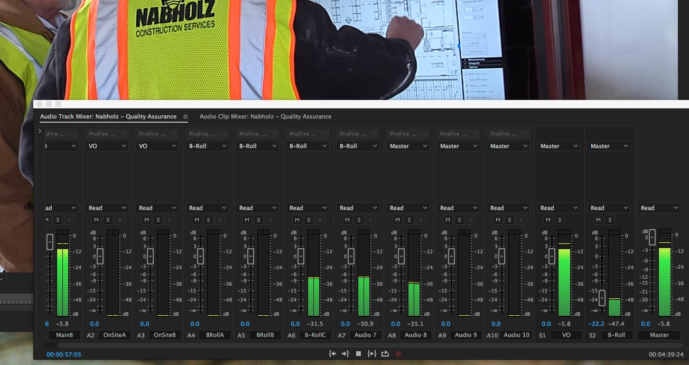Click the Master track name field
The height and width of the screenshot is (365, 689).
659,335
